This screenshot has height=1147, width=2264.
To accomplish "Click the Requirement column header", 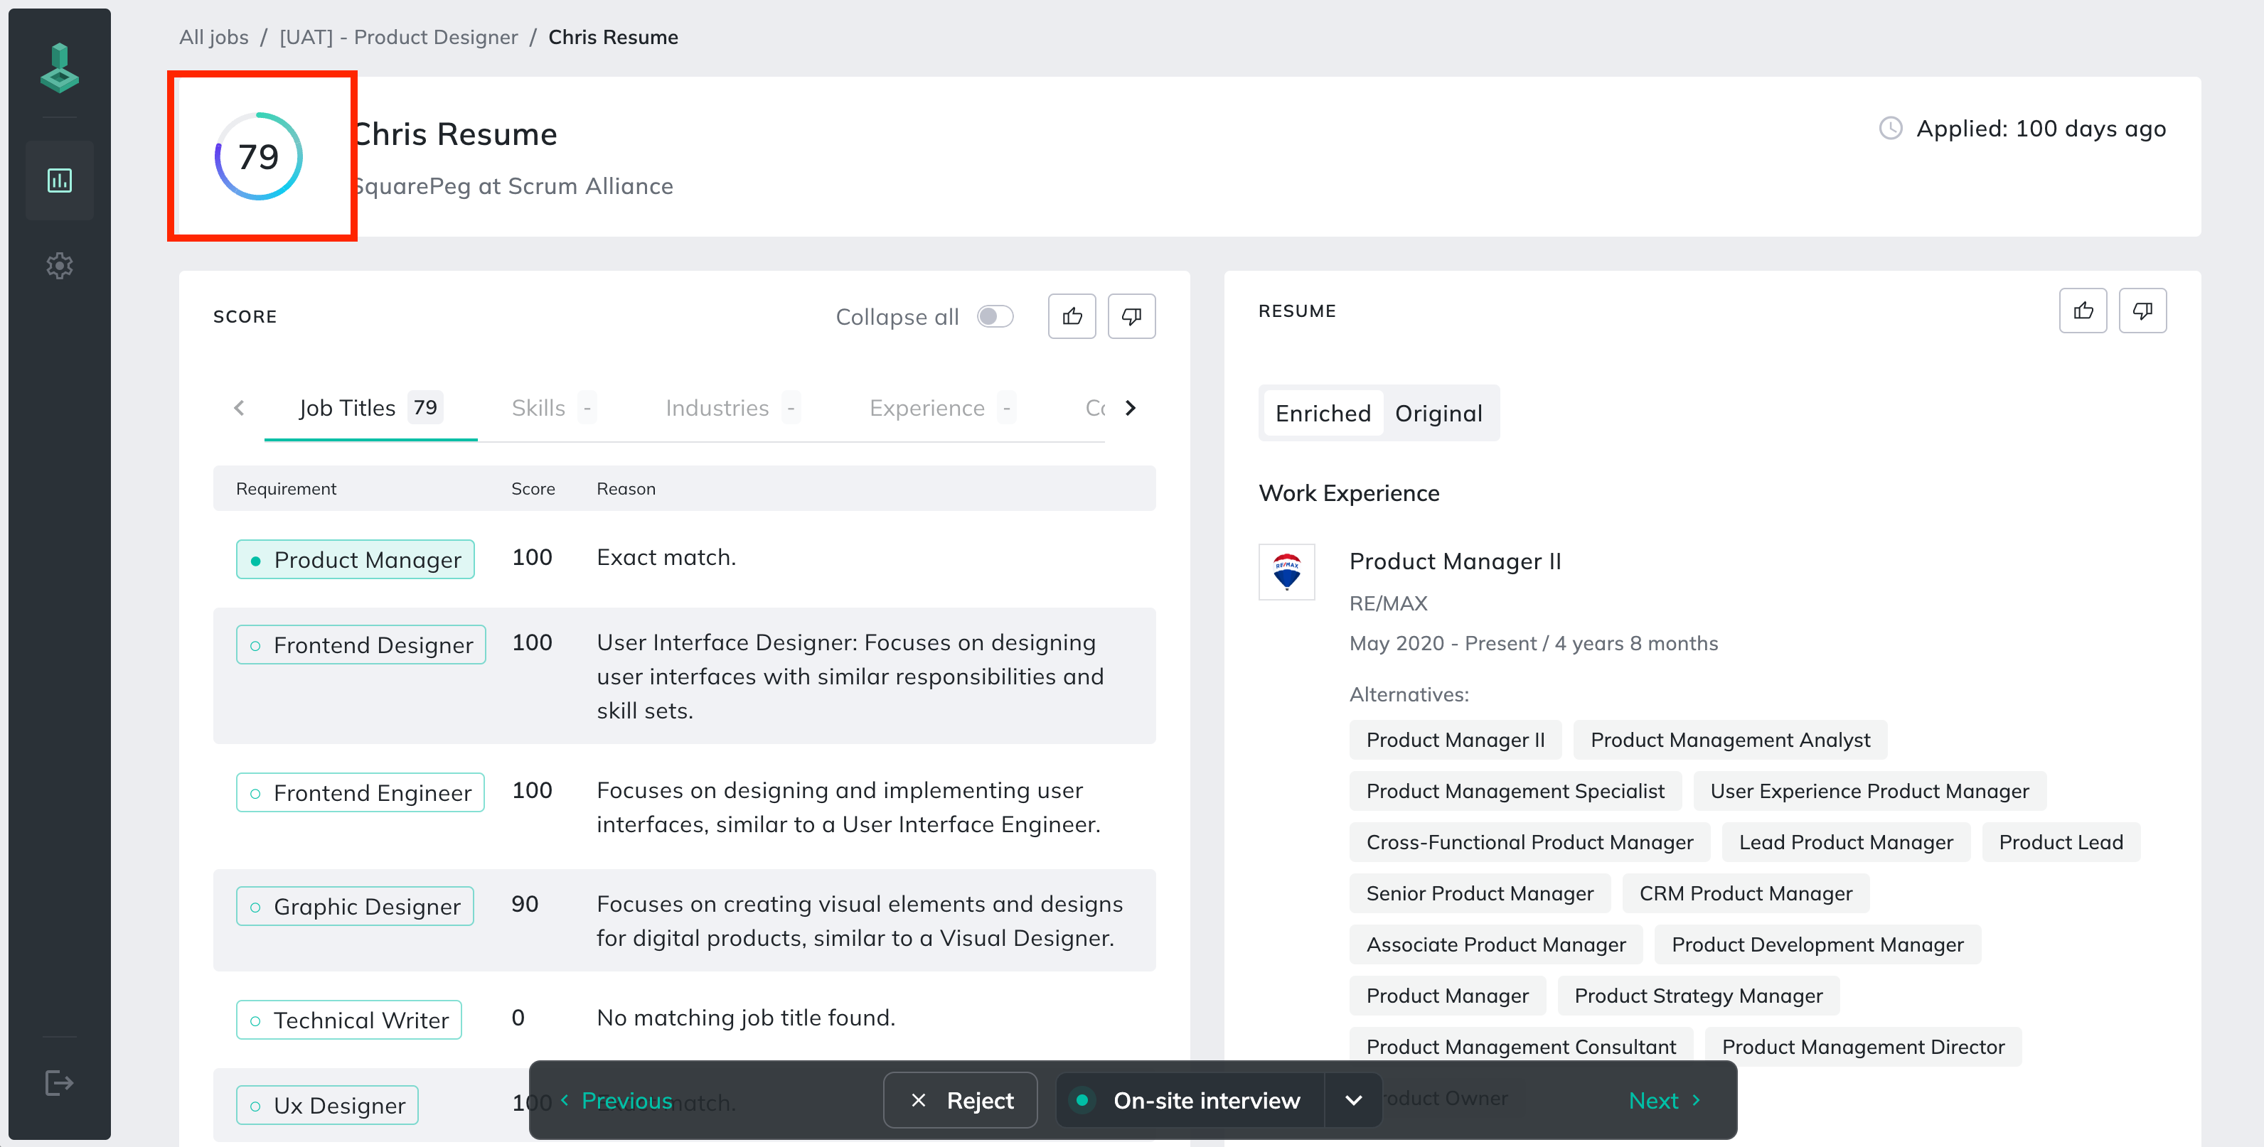I will coord(287,488).
